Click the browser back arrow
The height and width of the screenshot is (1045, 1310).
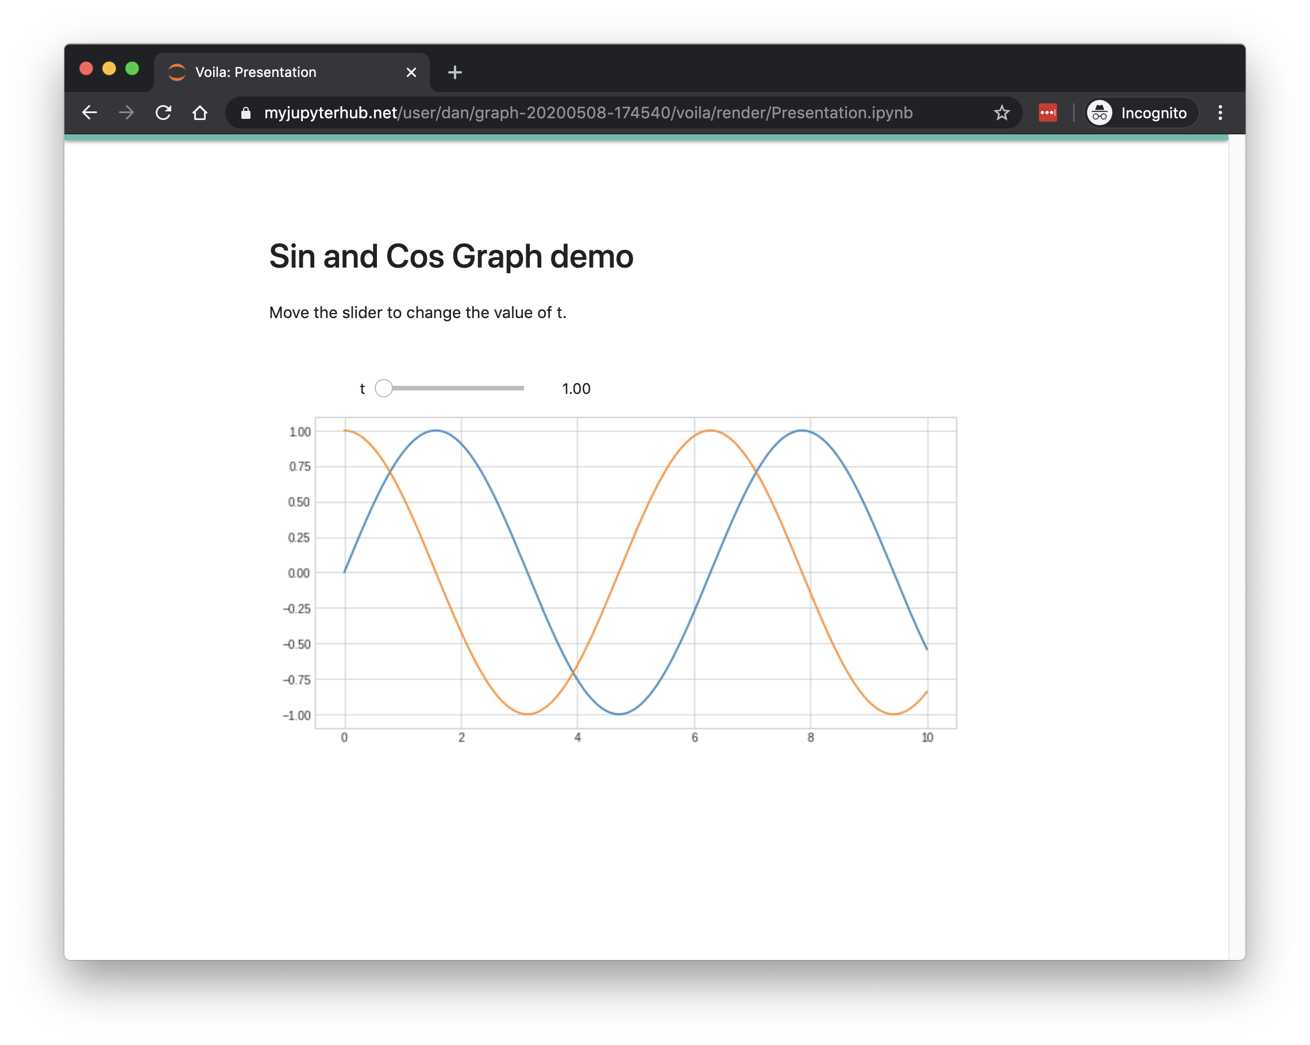coord(89,113)
